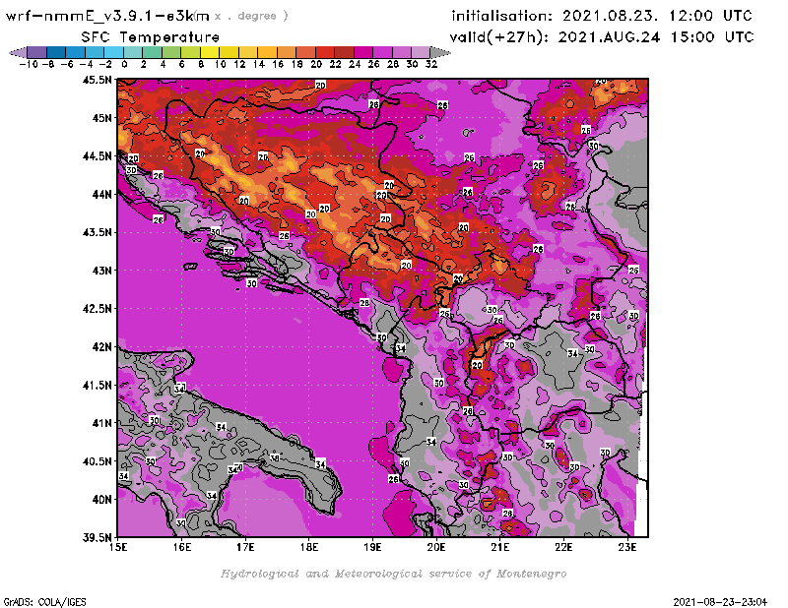Click the 44N latitude axis label

tap(101, 194)
